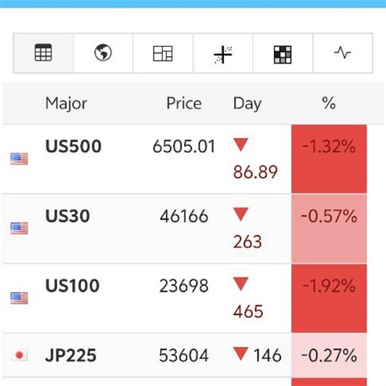The height and width of the screenshot is (386, 386).
Task: Open the heatmap checkerboard view
Action: point(282,54)
